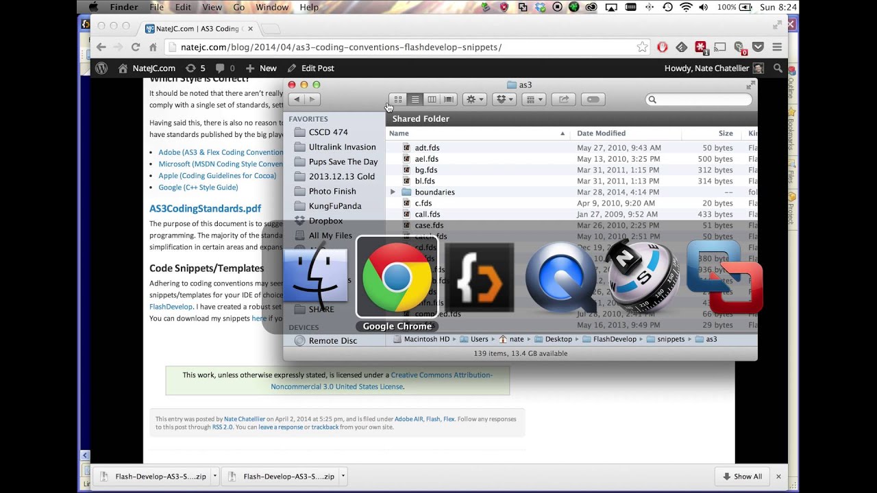Image resolution: width=877 pixels, height=493 pixels.
Task: Open the New menu in WordPress admin bar
Action: 261,68
